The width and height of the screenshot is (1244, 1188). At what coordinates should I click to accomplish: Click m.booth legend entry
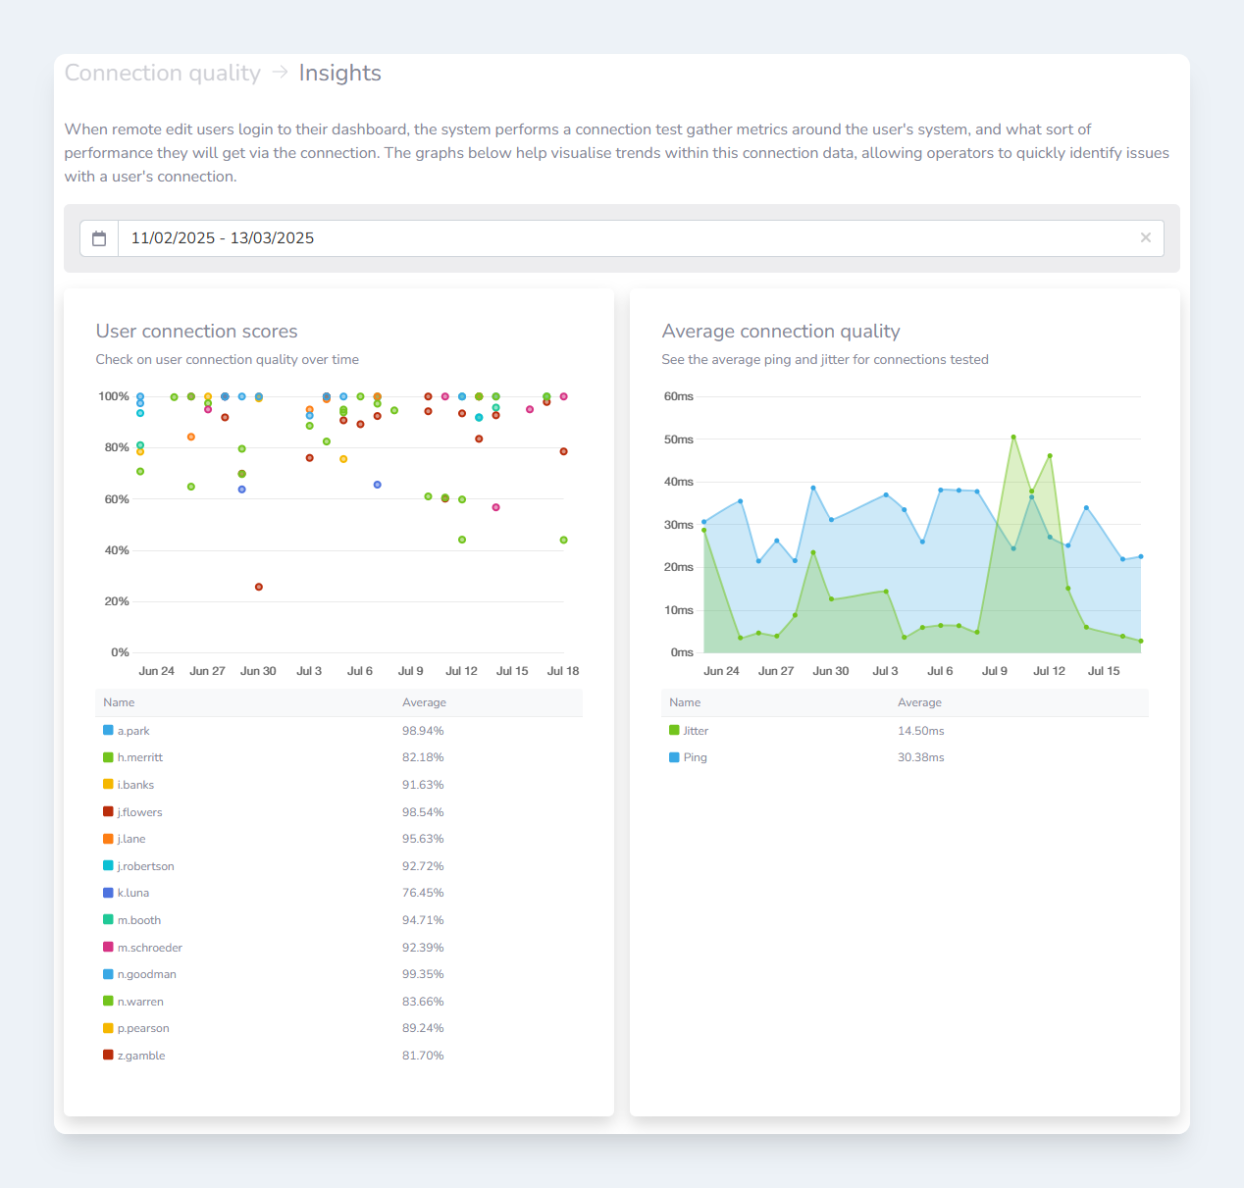pyautogui.click(x=138, y=920)
